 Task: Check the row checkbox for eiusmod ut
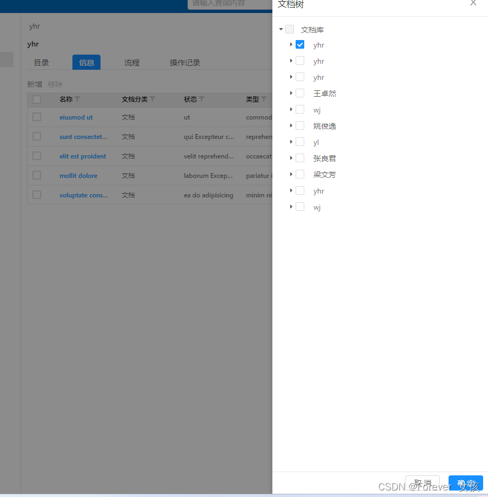[37, 117]
